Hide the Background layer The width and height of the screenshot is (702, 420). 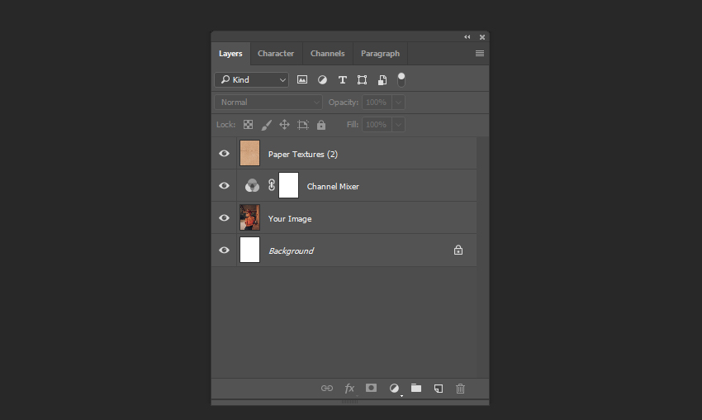pyautogui.click(x=225, y=251)
